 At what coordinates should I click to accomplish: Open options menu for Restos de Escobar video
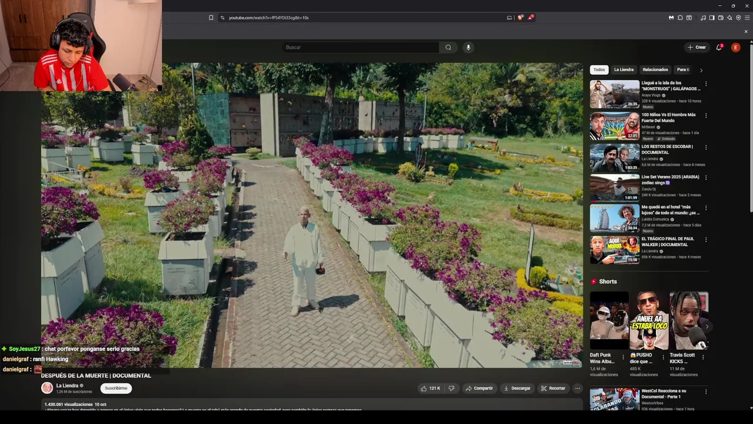pos(706,147)
